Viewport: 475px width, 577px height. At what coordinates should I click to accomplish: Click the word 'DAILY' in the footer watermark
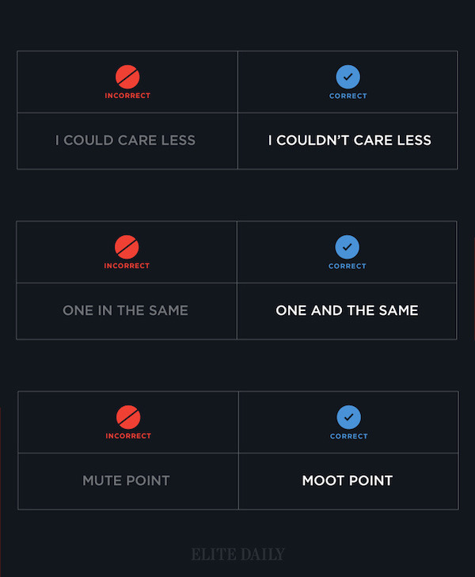262,554
